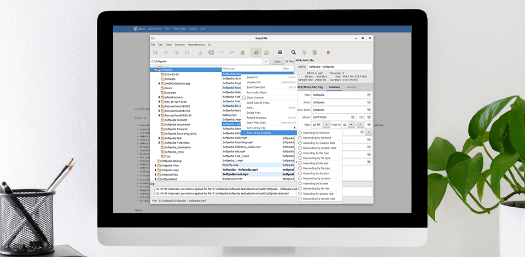Expand the DAEMONSyncStorage folder
525x257 pixels.
[x=159, y=84]
